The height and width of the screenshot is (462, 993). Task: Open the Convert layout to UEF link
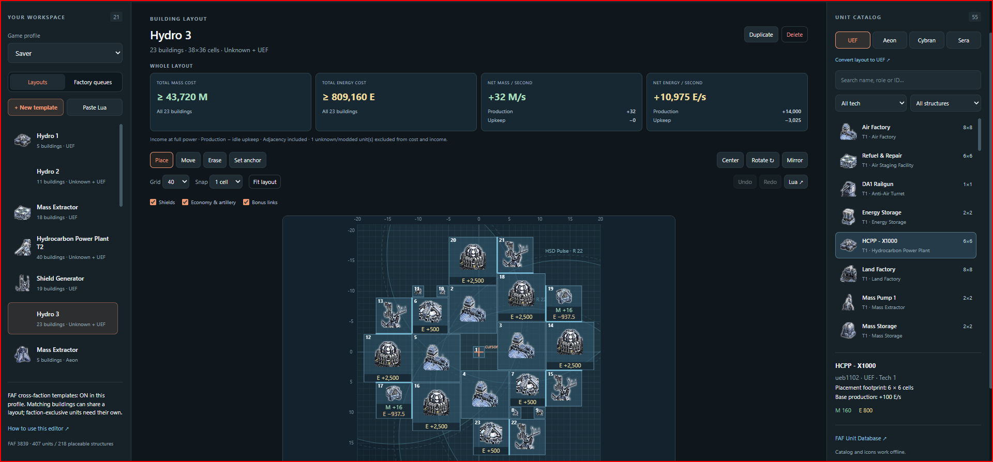(863, 60)
